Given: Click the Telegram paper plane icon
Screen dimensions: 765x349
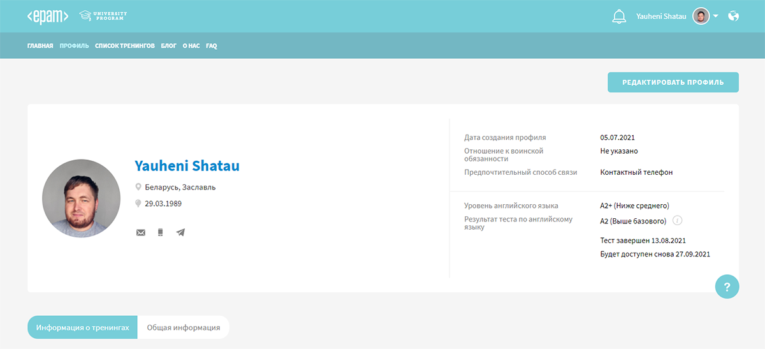Looking at the screenshot, I should tap(180, 233).
